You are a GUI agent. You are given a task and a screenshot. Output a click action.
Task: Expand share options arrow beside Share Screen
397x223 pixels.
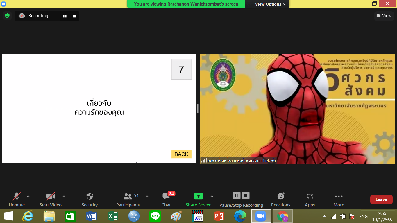coord(212,196)
